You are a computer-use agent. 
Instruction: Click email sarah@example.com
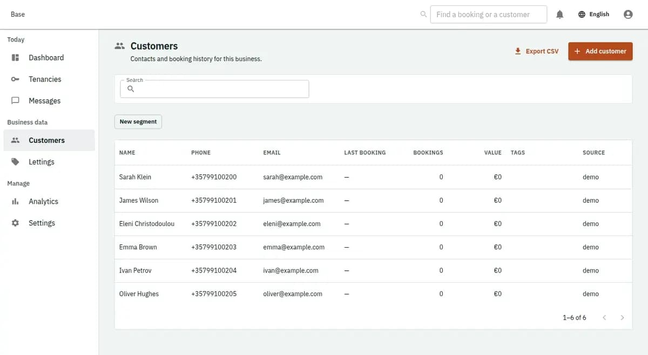293,177
